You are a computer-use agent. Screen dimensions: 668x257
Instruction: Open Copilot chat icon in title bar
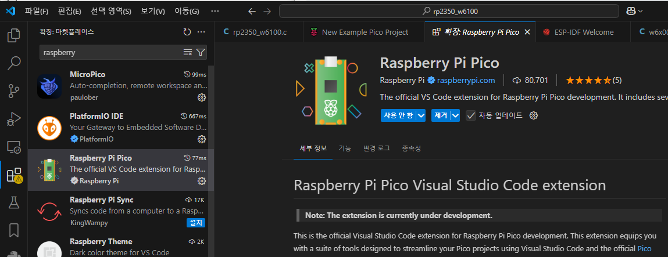pos(631,11)
